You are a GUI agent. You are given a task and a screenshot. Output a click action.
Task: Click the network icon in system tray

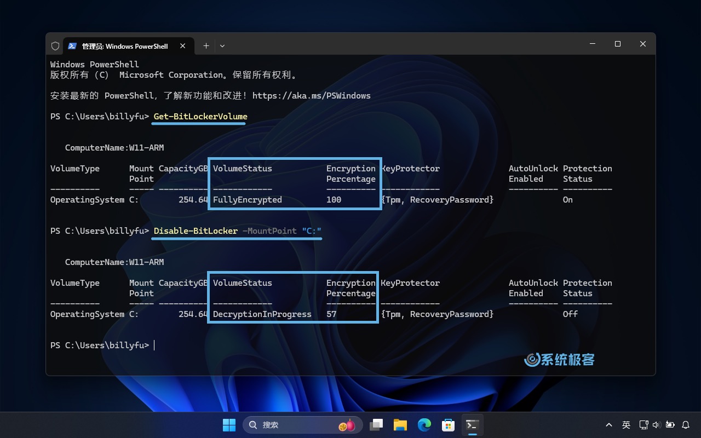pos(643,425)
